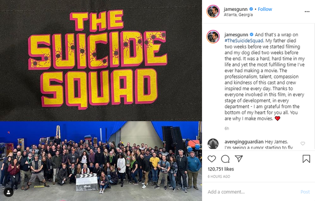Like the post with the heart icon

(x=211, y=159)
